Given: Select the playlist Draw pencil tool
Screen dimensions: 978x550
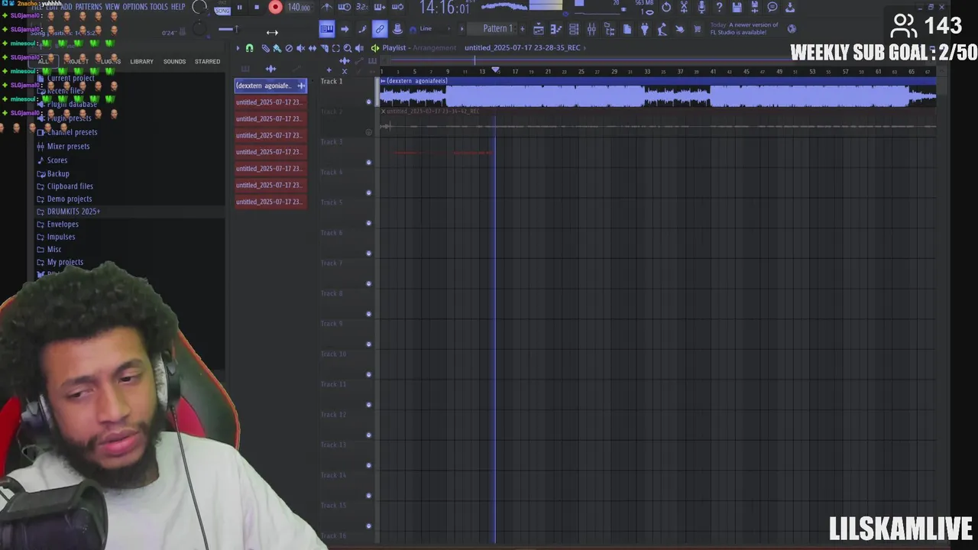Looking at the screenshot, I should click(266, 48).
